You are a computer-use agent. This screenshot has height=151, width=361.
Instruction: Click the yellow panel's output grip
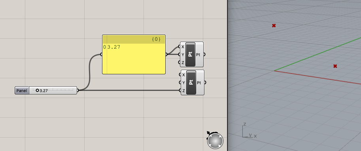point(166,54)
